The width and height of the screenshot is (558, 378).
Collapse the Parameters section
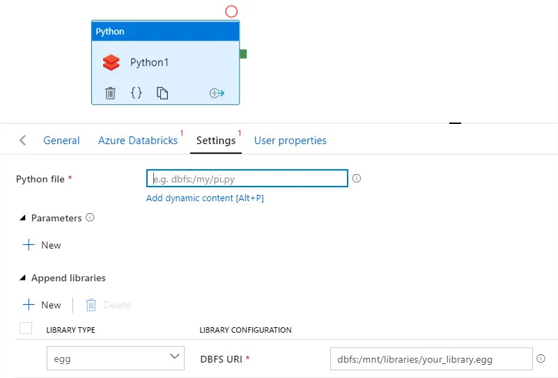(x=22, y=218)
